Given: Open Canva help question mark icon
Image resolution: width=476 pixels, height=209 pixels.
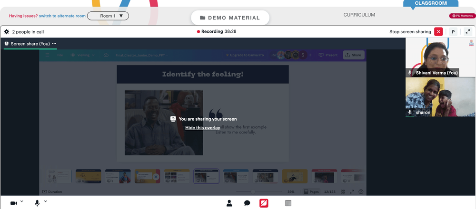Looking at the screenshot, I should tap(361, 192).
